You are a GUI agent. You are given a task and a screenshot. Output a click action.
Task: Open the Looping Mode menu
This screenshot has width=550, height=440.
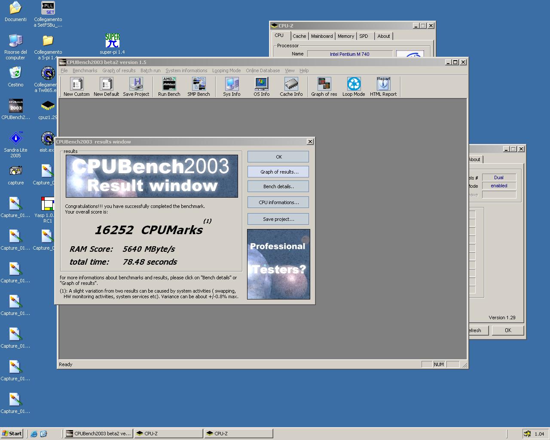pyautogui.click(x=226, y=70)
